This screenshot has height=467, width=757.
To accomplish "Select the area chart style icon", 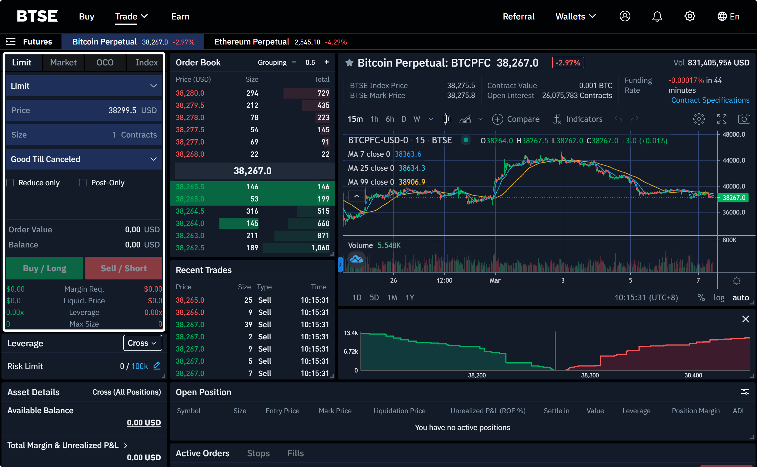I will click(x=465, y=119).
